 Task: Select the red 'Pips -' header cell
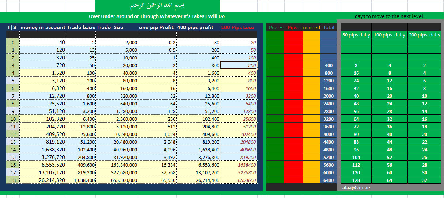pyautogui.click(x=293, y=27)
